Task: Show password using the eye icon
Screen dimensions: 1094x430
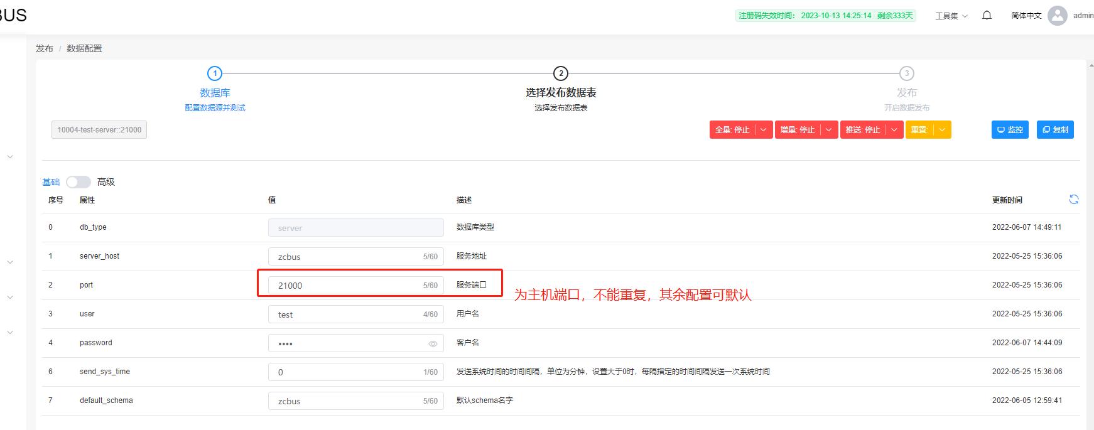Action: pyautogui.click(x=433, y=343)
